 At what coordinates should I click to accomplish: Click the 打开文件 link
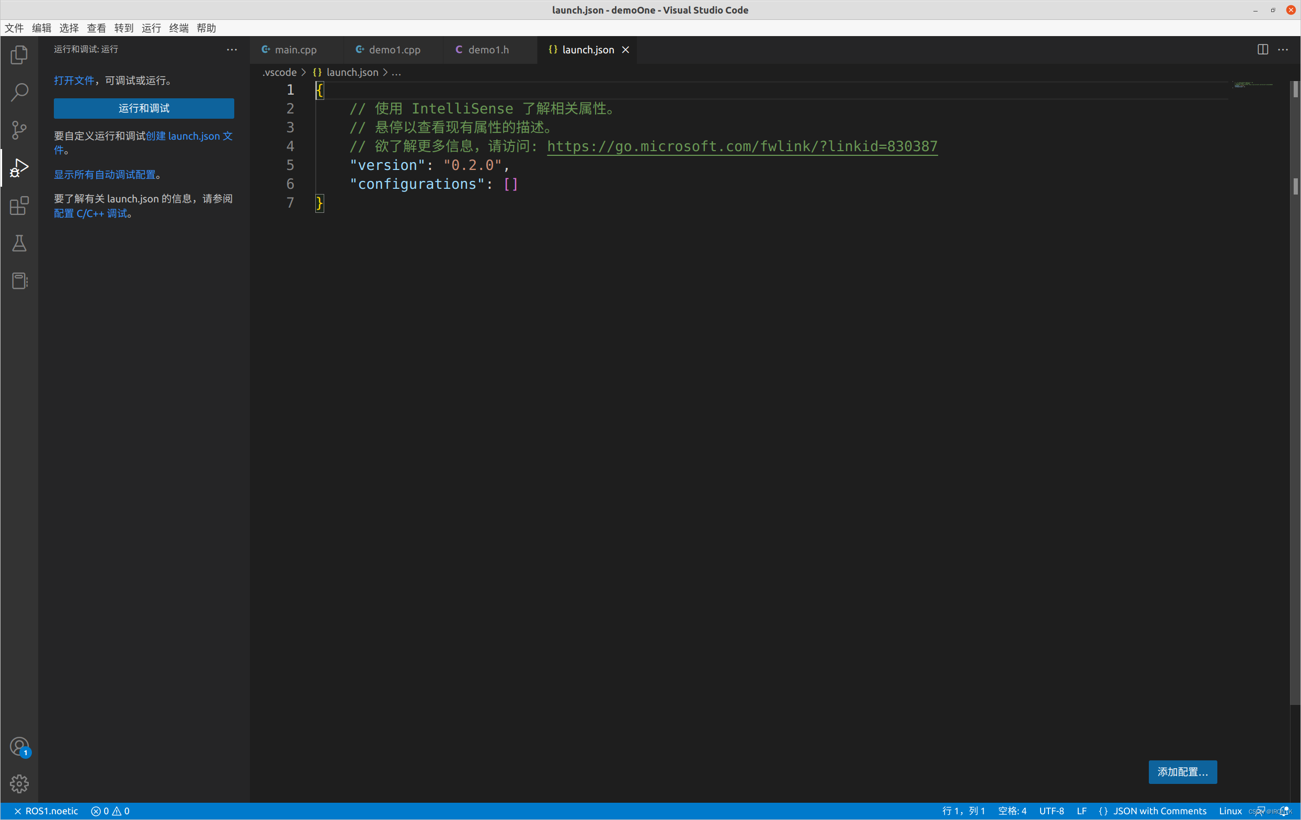[x=74, y=81]
